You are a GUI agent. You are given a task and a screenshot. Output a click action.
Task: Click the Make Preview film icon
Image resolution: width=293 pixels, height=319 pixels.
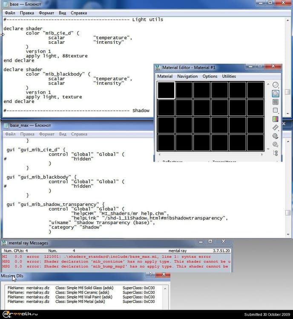275,128
